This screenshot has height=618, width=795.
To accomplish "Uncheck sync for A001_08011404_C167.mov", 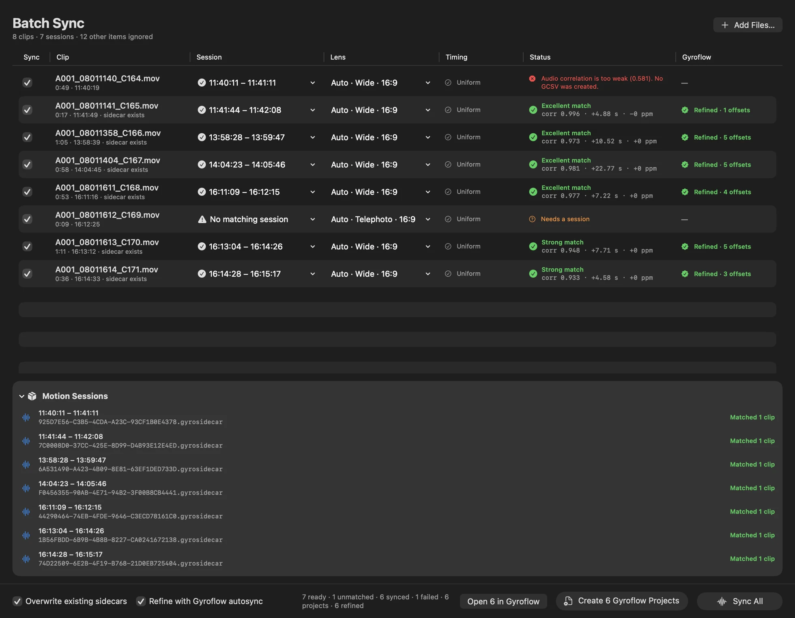I will click(x=27, y=165).
